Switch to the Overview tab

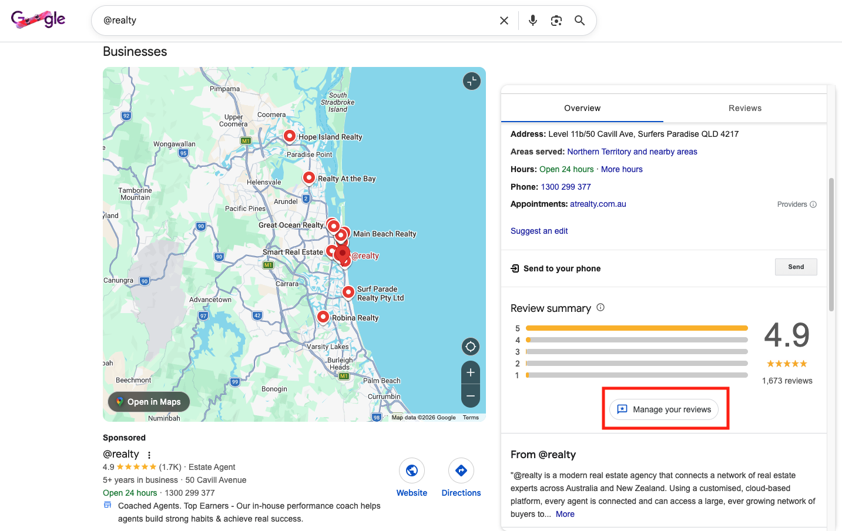tap(582, 108)
